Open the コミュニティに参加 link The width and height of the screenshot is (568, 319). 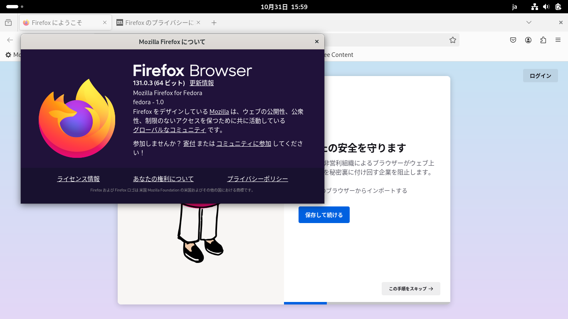(x=244, y=144)
